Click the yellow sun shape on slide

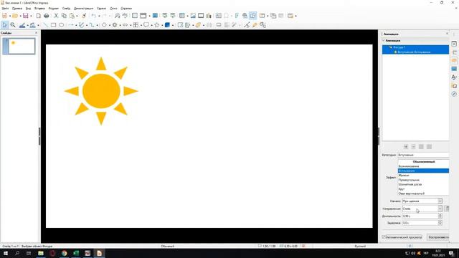point(101,91)
